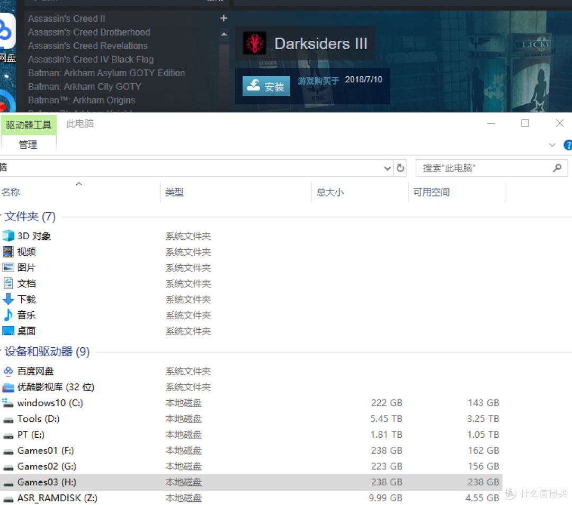Select Batman: Arkham City GOTY

point(85,86)
